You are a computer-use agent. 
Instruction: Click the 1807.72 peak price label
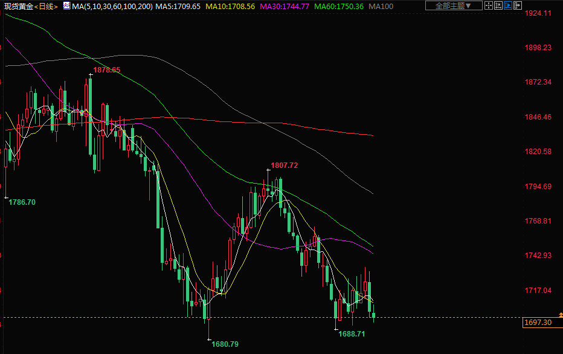point(285,165)
